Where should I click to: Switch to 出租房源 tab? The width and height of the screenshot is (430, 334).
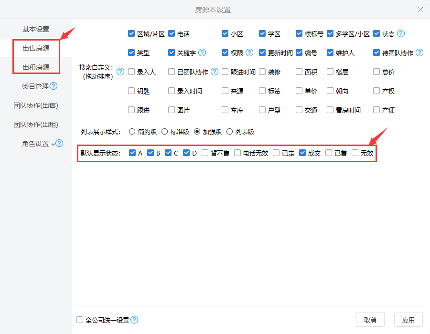click(36, 67)
